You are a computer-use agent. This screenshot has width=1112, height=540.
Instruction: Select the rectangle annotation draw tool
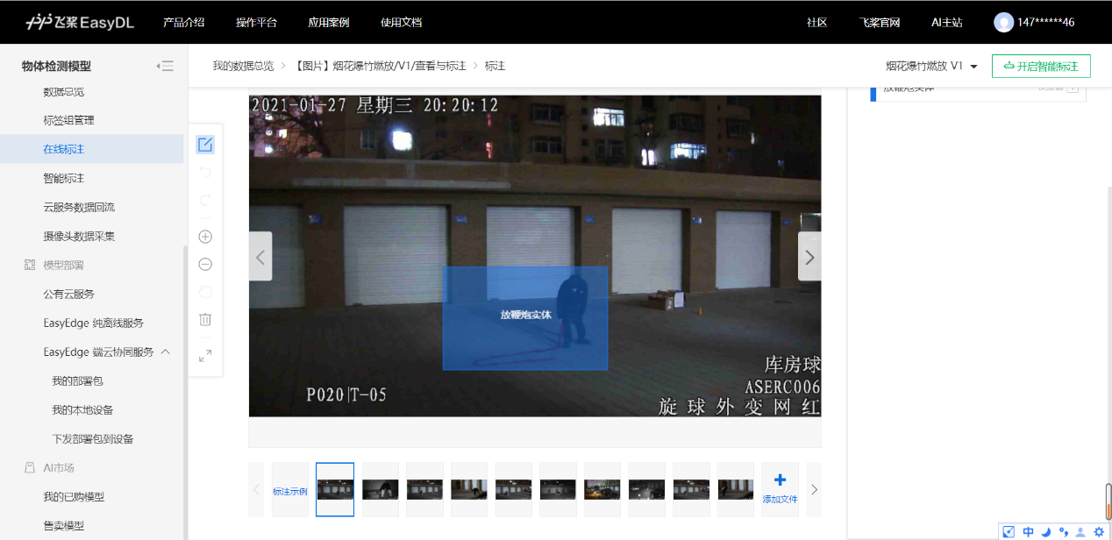coord(205,146)
